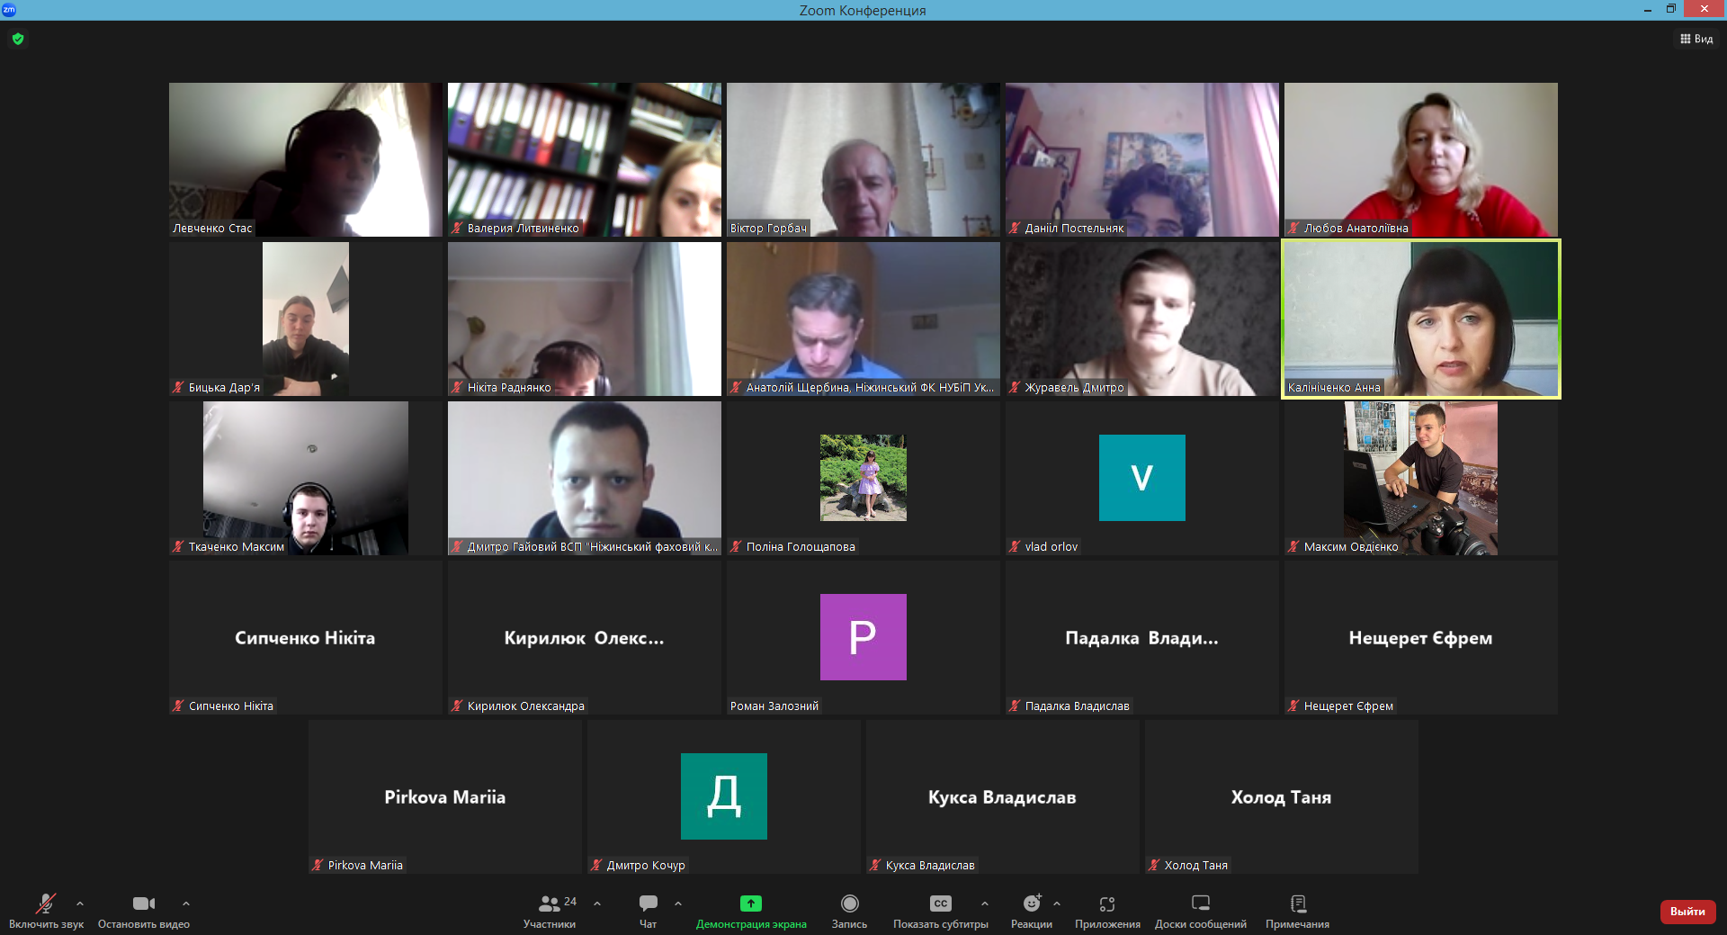Select Віктор Горбач video tile
This screenshot has width=1727, height=935.
(863, 160)
